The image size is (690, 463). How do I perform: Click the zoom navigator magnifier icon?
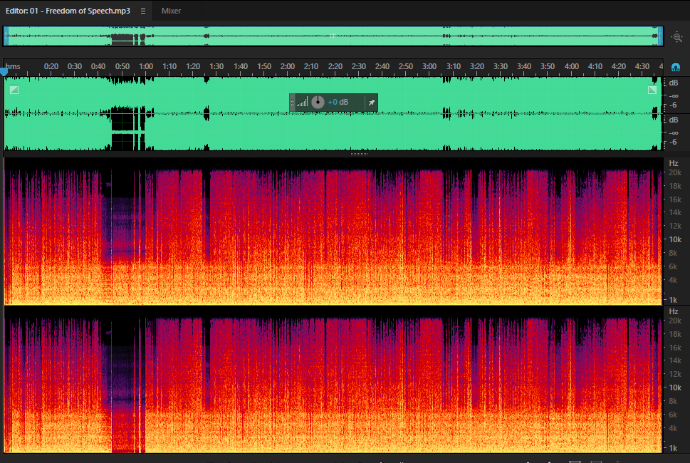(676, 37)
